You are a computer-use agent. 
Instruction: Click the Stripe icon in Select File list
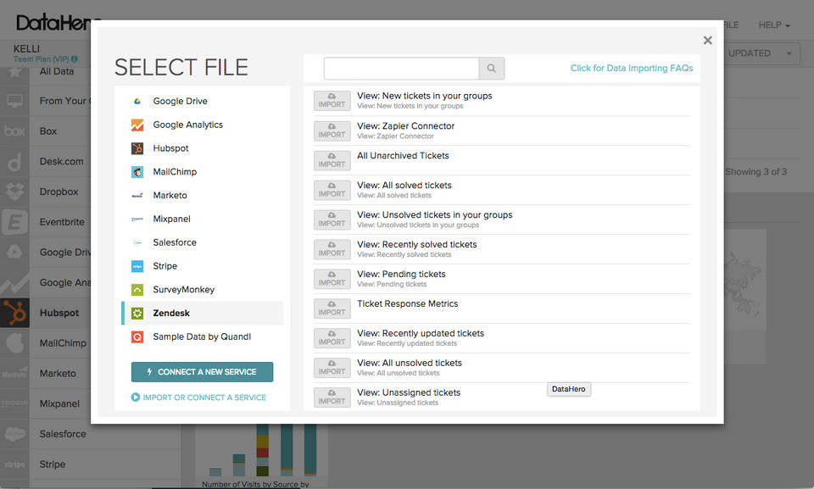pyautogui.click(x=137, y=266)
